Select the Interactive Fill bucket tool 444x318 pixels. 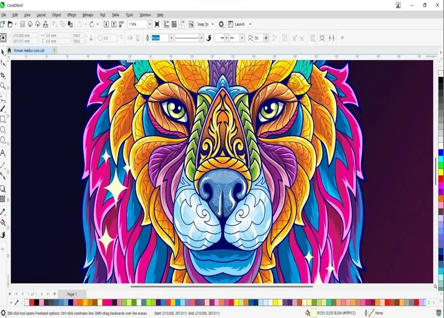(3, 223)
